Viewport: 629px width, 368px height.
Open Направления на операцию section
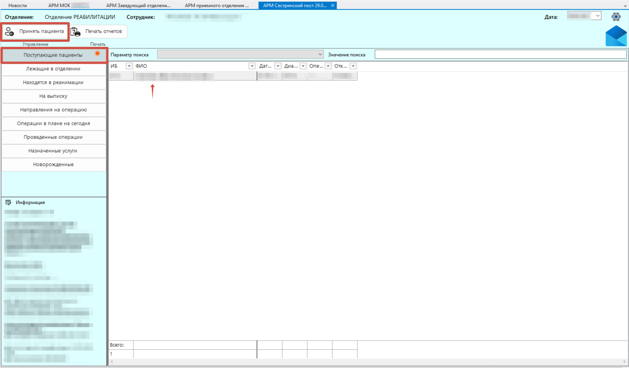tap(53, 110)
